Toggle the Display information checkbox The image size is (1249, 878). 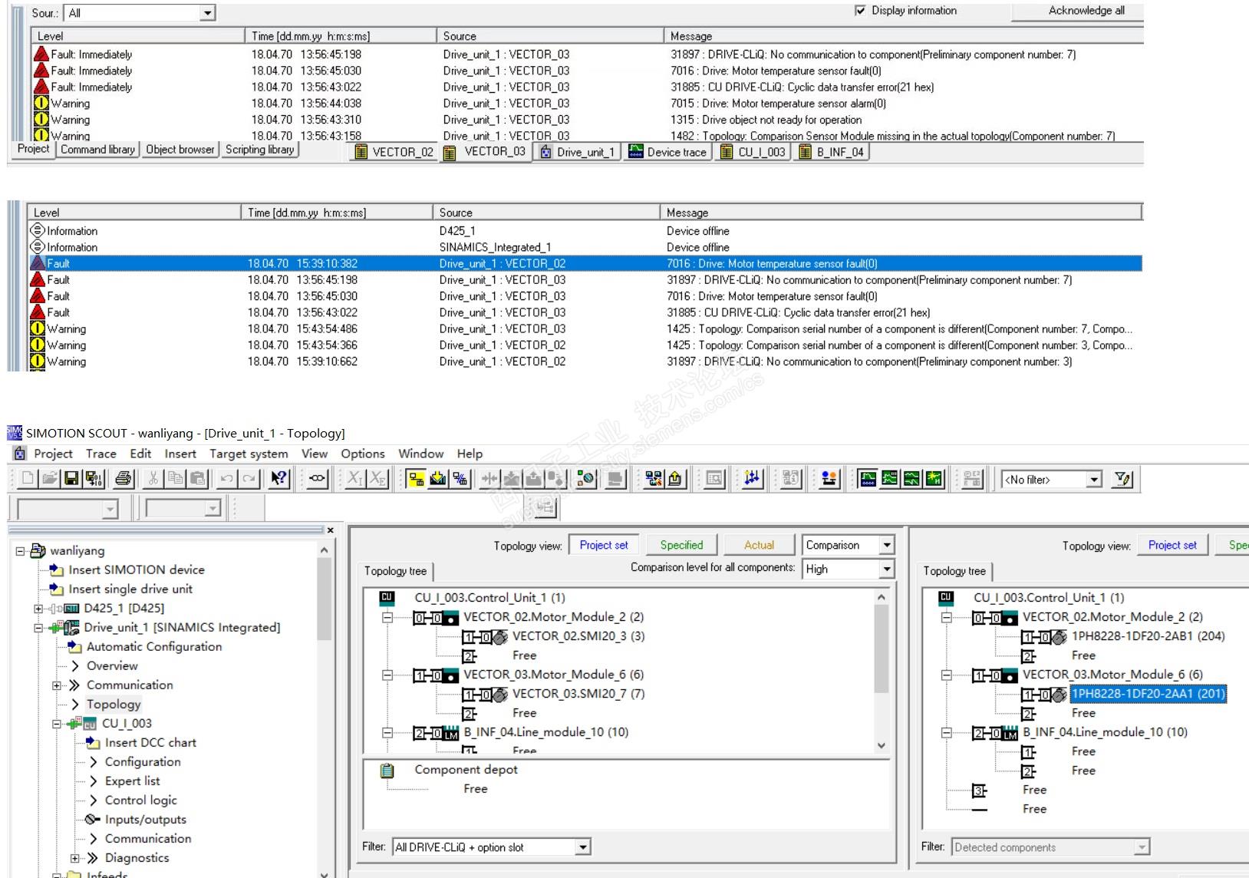click(860, 11)
